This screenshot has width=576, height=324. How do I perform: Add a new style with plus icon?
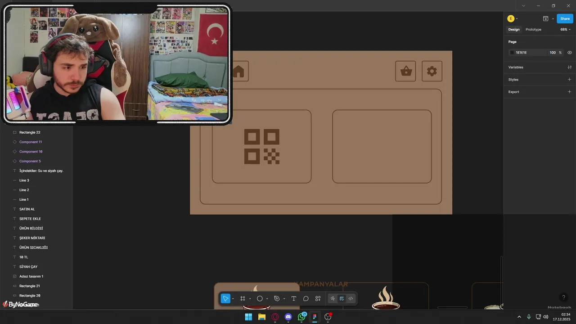click(x=569, y=80)
